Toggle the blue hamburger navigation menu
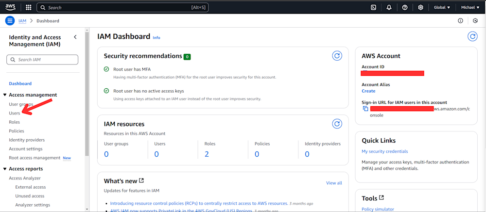Viewport: 486px width, 212px height. 10,21
